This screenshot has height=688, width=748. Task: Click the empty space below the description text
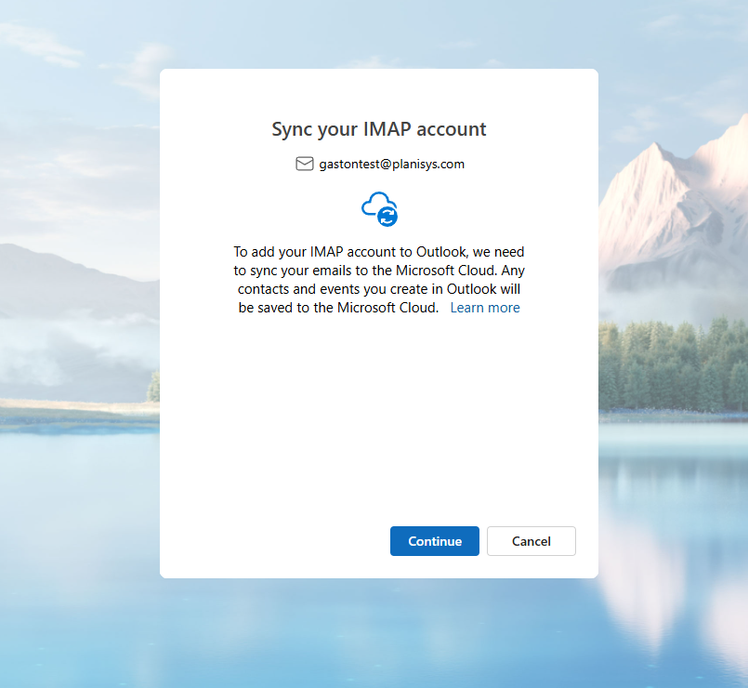[378, 418]
